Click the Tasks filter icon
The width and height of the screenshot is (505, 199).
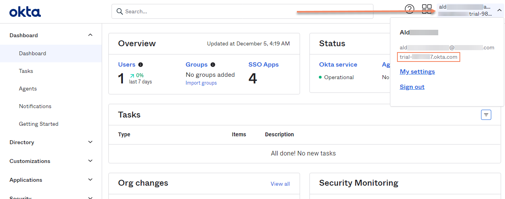coord(486,115)
